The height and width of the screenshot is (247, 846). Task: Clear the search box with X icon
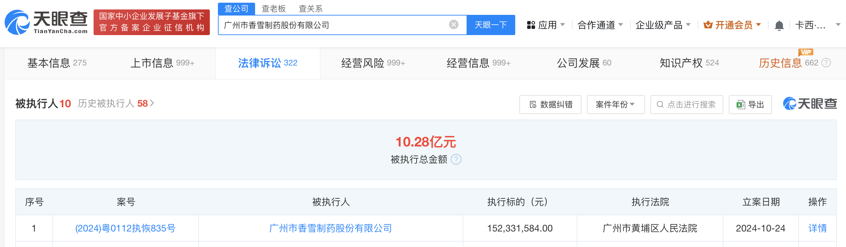(x=454, y=25)
